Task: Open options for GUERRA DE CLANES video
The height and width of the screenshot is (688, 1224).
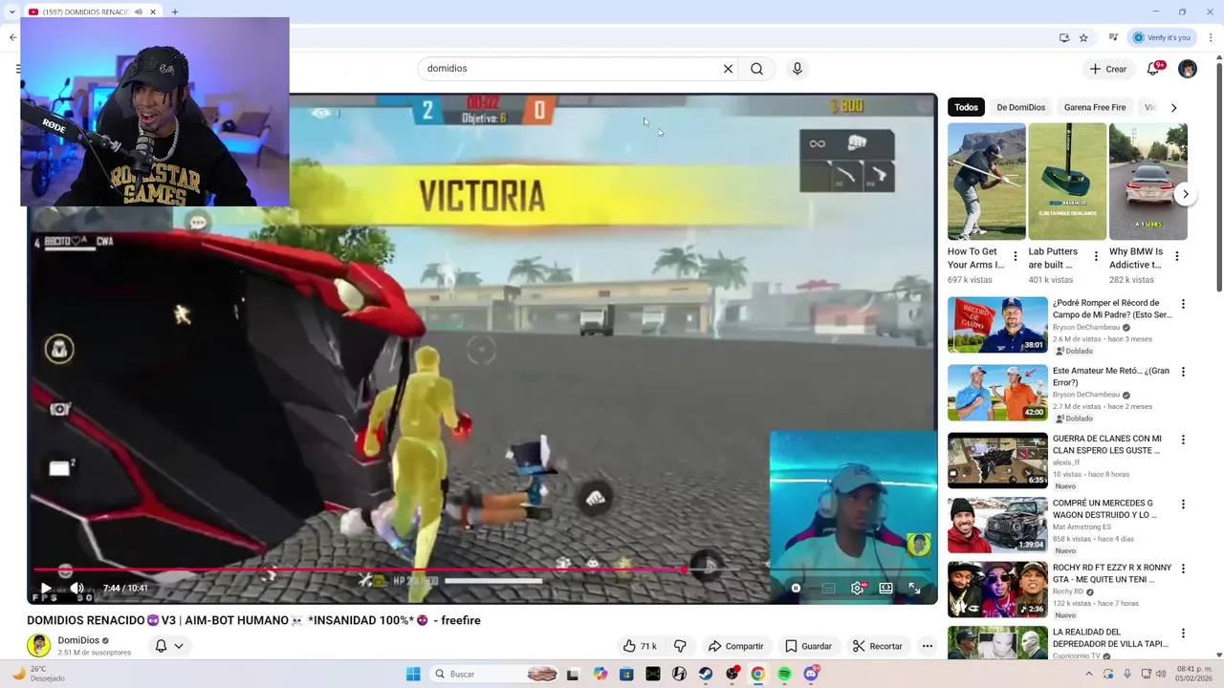Action: 1183,440
